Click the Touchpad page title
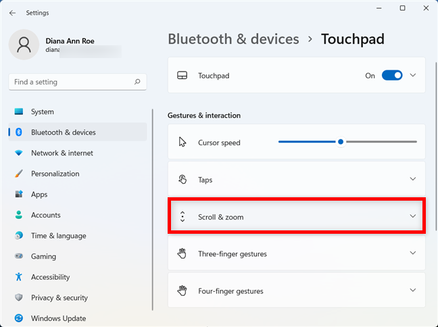The height and width of the screenshot is (327, 438). [x=353, y=39]
